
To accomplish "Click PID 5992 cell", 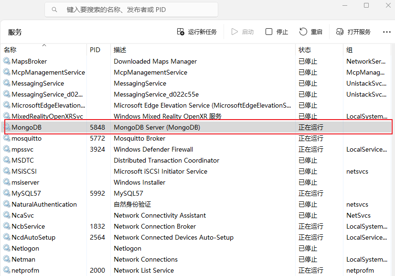I will pos(97,193).
